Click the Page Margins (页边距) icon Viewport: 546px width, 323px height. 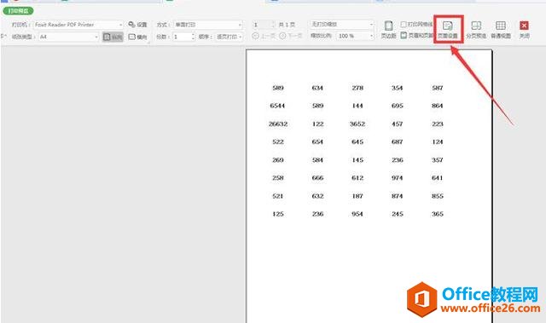(389, 30)
